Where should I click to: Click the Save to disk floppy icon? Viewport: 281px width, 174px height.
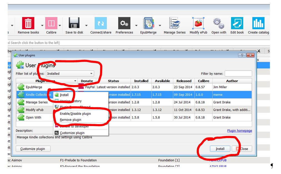[x=74, y=23]
